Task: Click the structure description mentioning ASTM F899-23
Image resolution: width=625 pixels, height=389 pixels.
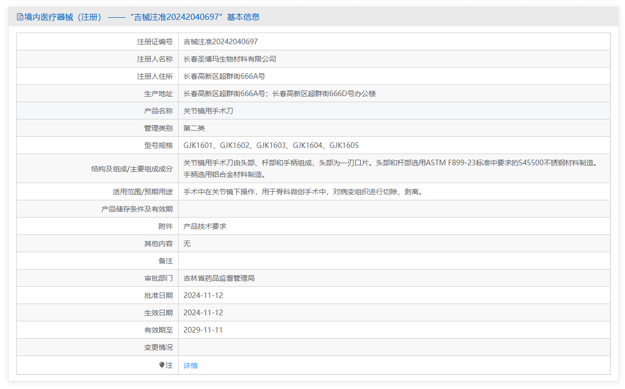Action: (390, 169)
